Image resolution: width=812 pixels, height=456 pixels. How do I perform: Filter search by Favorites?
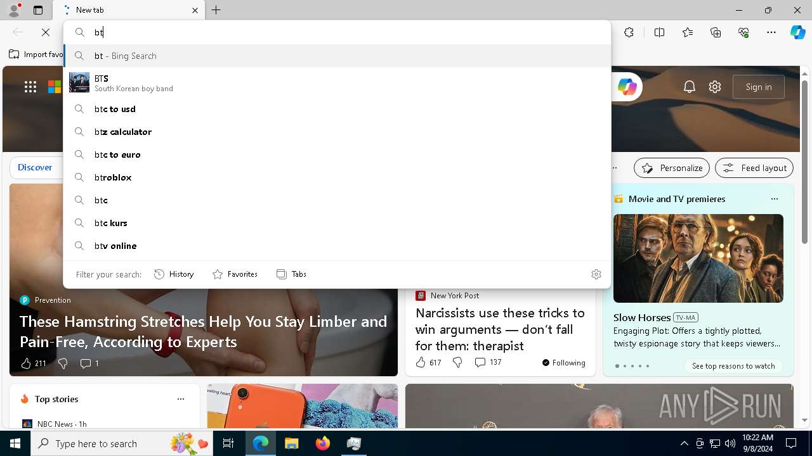pos(235,274)
